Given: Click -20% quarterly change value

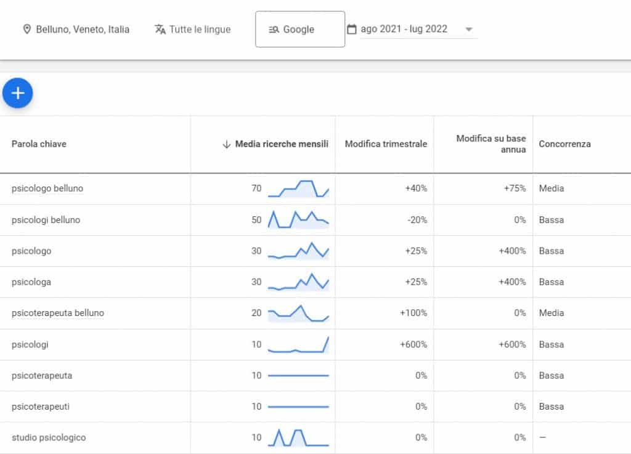Looking at the screenshot, I should click(x=417, y=220).
